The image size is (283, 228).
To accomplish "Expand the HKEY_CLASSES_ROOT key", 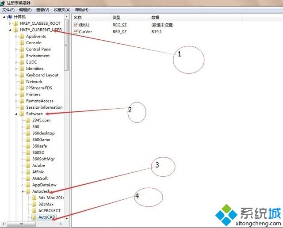I will click(x=10, y=23).
